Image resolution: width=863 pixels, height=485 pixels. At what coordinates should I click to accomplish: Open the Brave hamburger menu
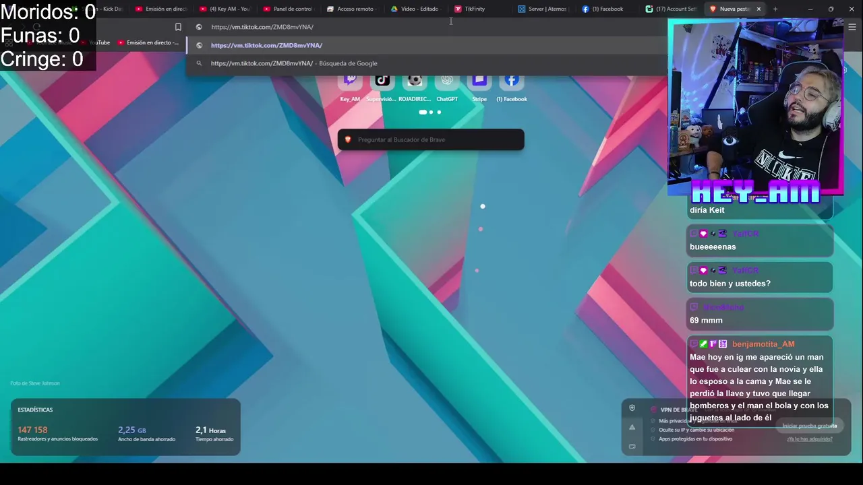852,27
